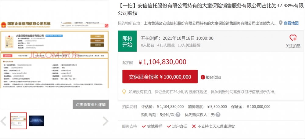Click the red exclamation icon beside 报名须知
The image size is (305, 139).
click(x=203, y=77)
